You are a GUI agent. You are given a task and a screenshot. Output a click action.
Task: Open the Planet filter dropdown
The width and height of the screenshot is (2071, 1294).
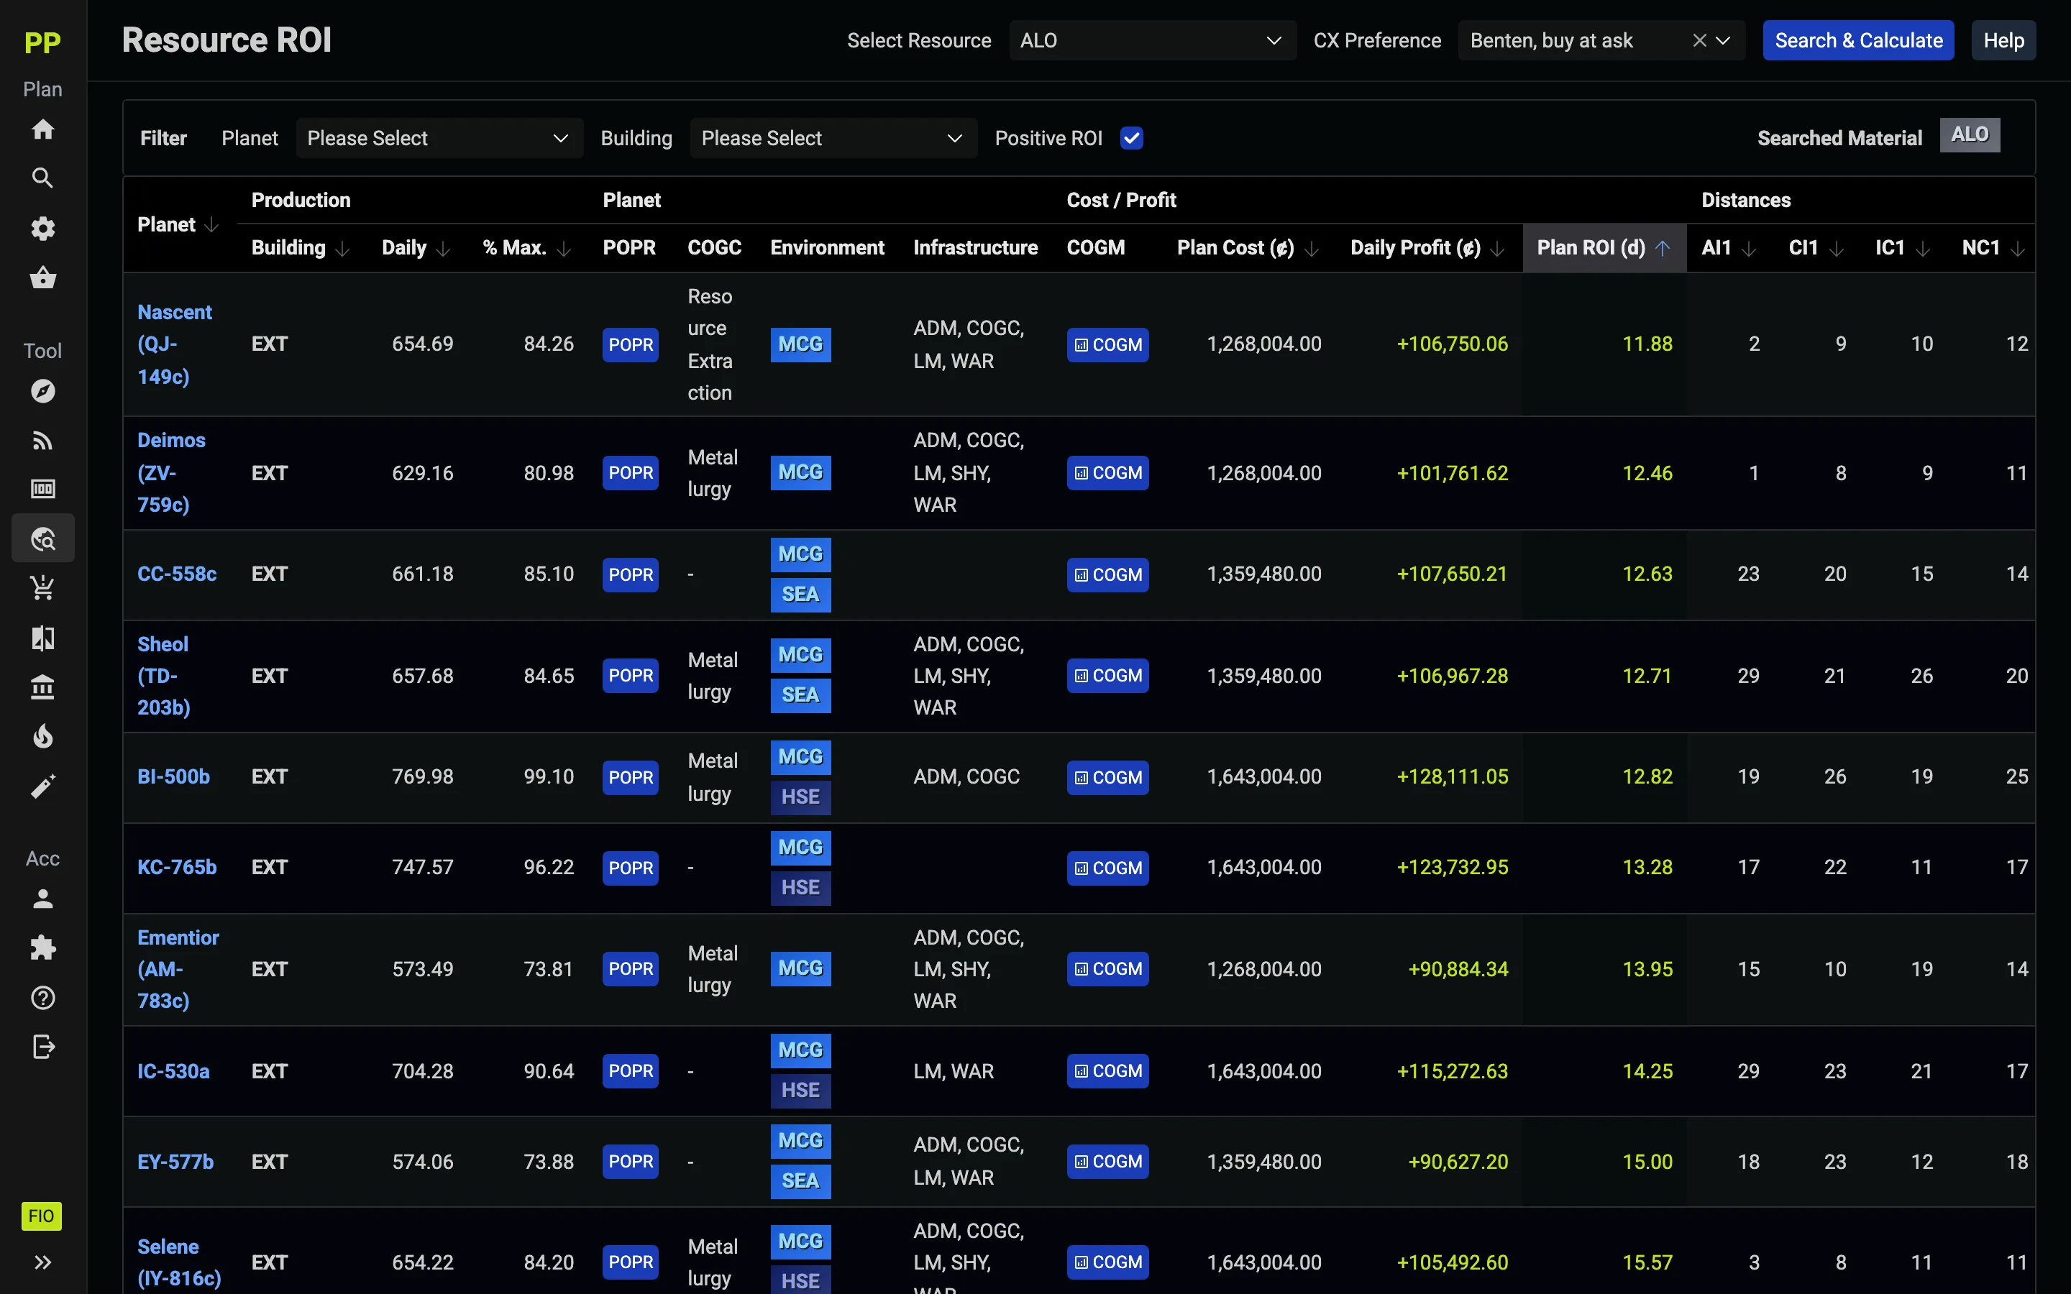pos(439,138)
